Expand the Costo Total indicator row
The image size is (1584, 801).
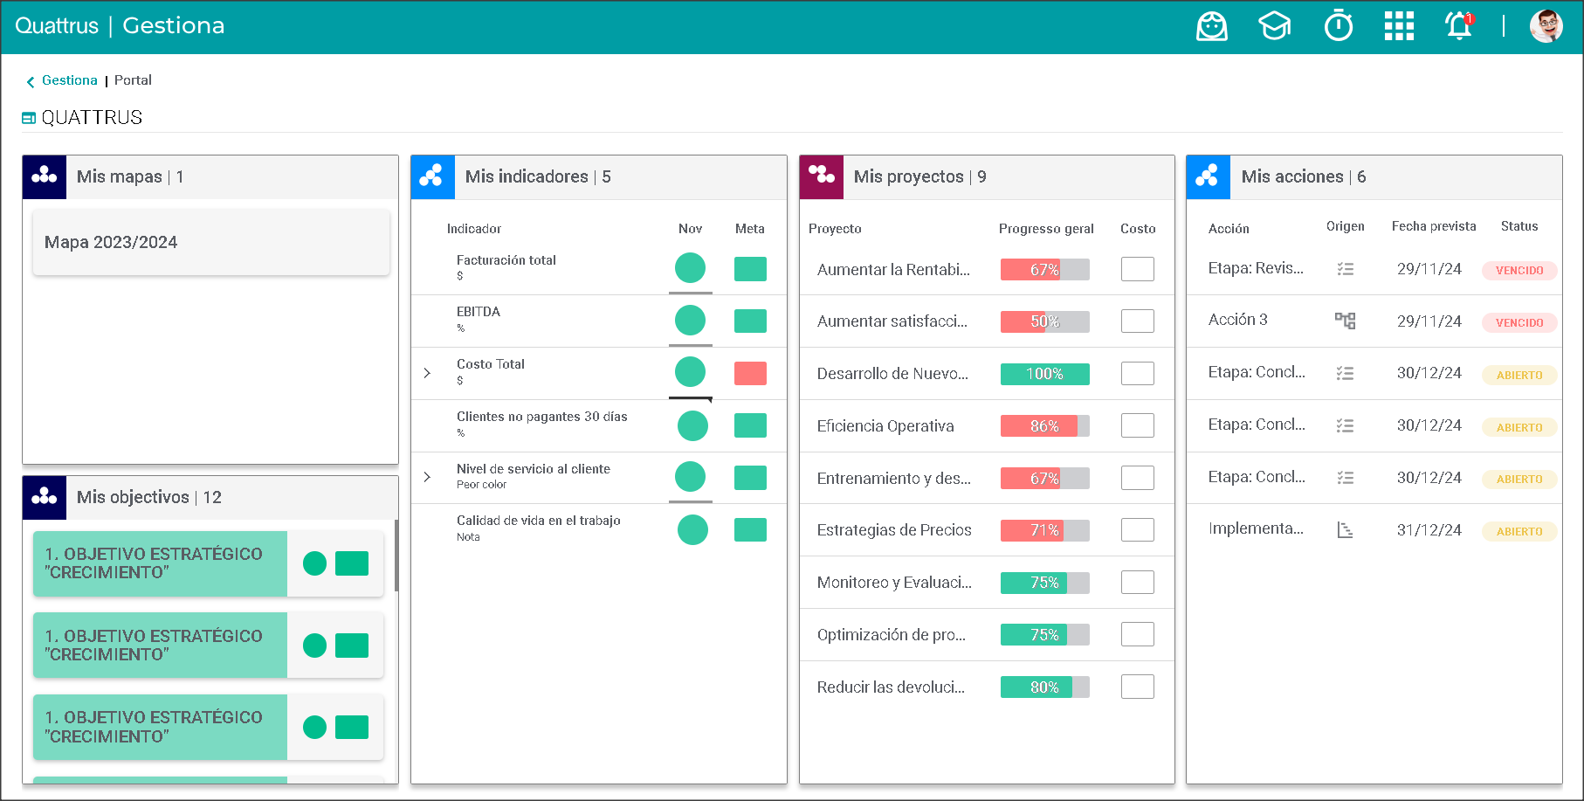tap(427, 373)
